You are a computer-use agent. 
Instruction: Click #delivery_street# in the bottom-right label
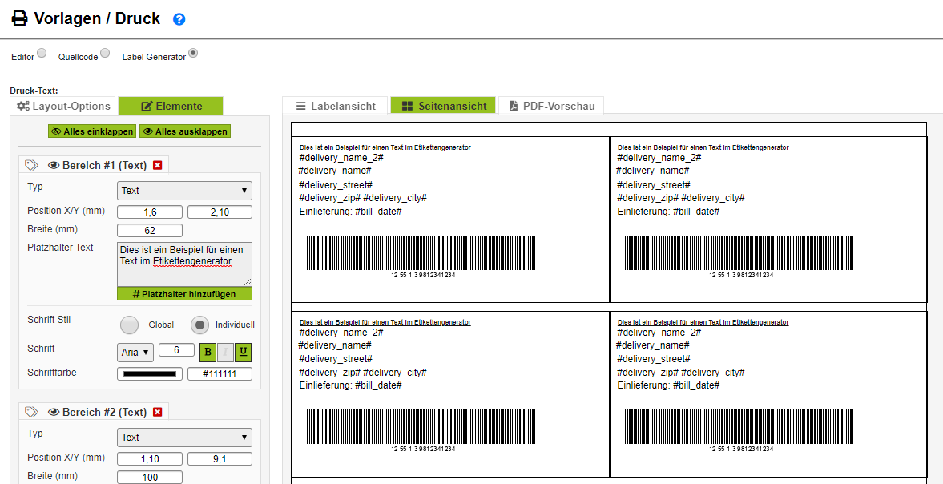(x=654, y=359)
